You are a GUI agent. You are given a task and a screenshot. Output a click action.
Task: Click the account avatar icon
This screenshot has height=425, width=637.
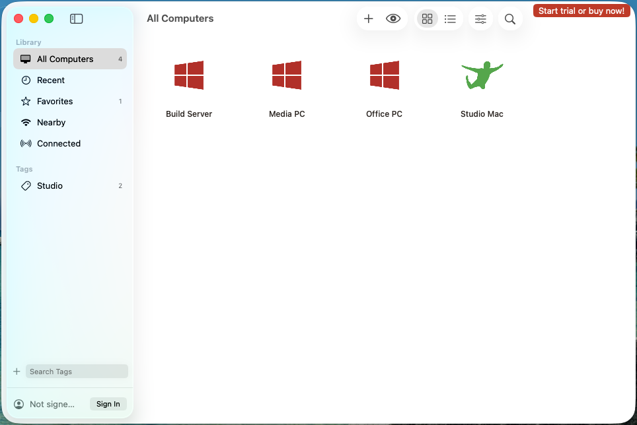click(19, 405)
